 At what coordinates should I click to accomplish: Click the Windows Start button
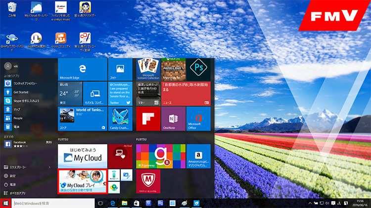pos(6,203)
